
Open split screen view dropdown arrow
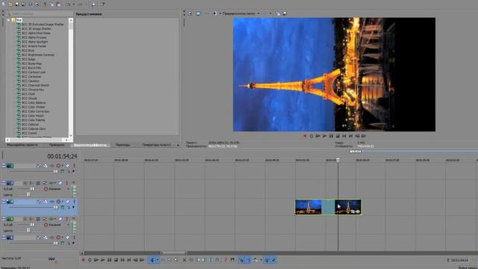[220, 13]
